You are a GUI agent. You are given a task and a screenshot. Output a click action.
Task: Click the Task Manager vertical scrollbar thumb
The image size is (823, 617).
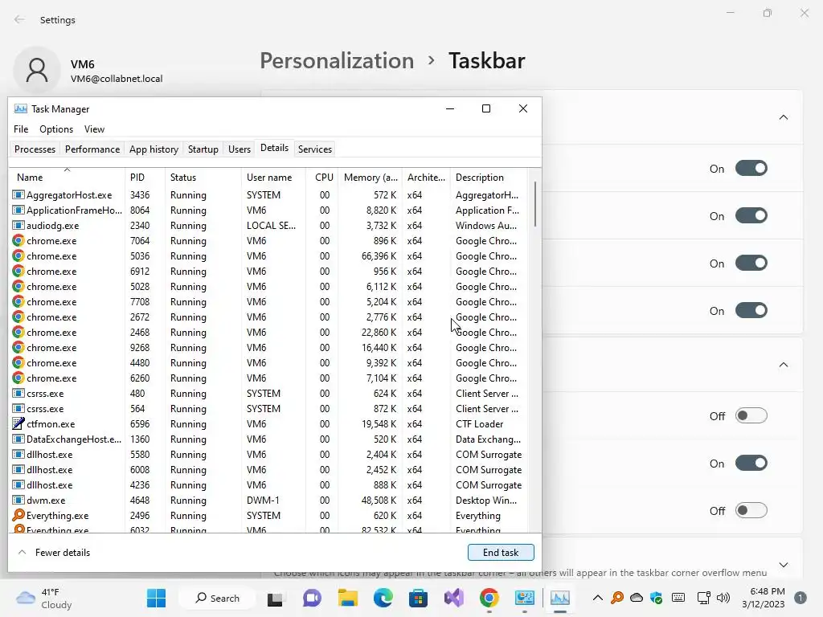[534, 203]
